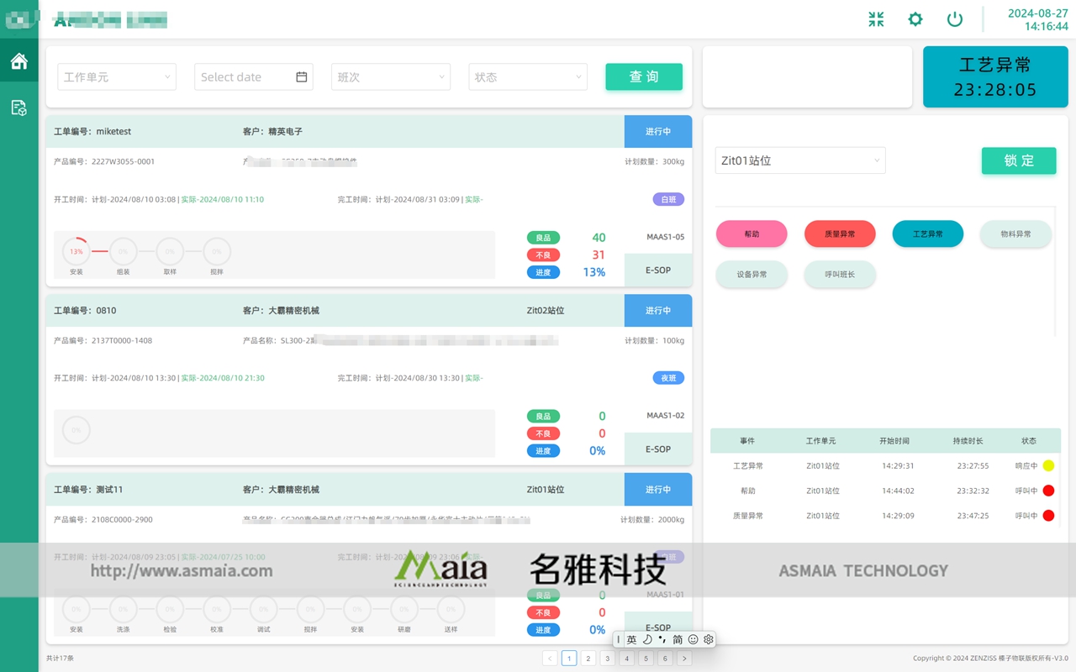This screenshot has height=672, width=1076.
Task: Click the 工艺异常 timer panel 23:28:05
Action: point(995,76)
